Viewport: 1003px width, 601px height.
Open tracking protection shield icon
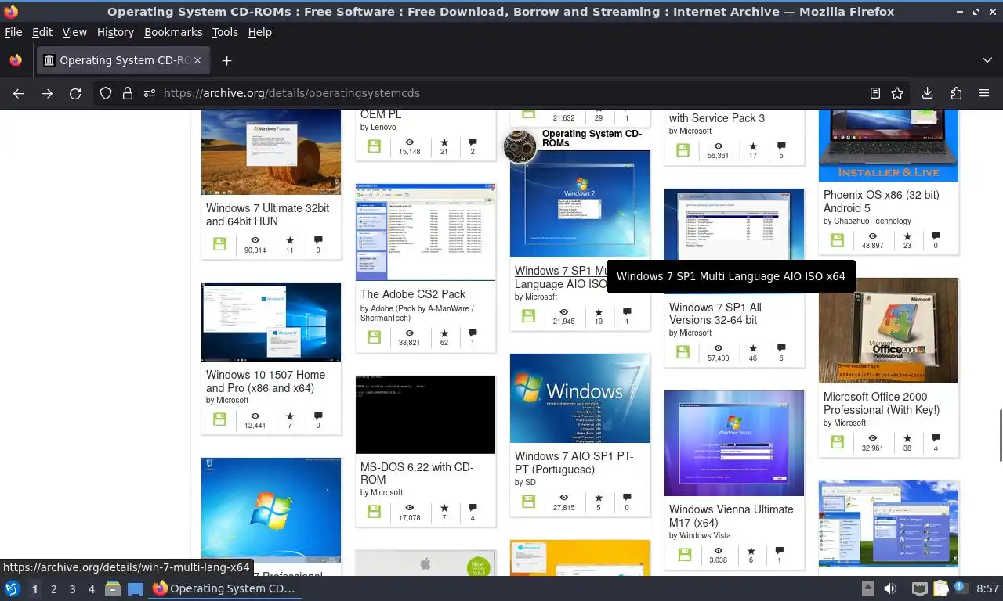pyautogui.click(x=106, y=93)
